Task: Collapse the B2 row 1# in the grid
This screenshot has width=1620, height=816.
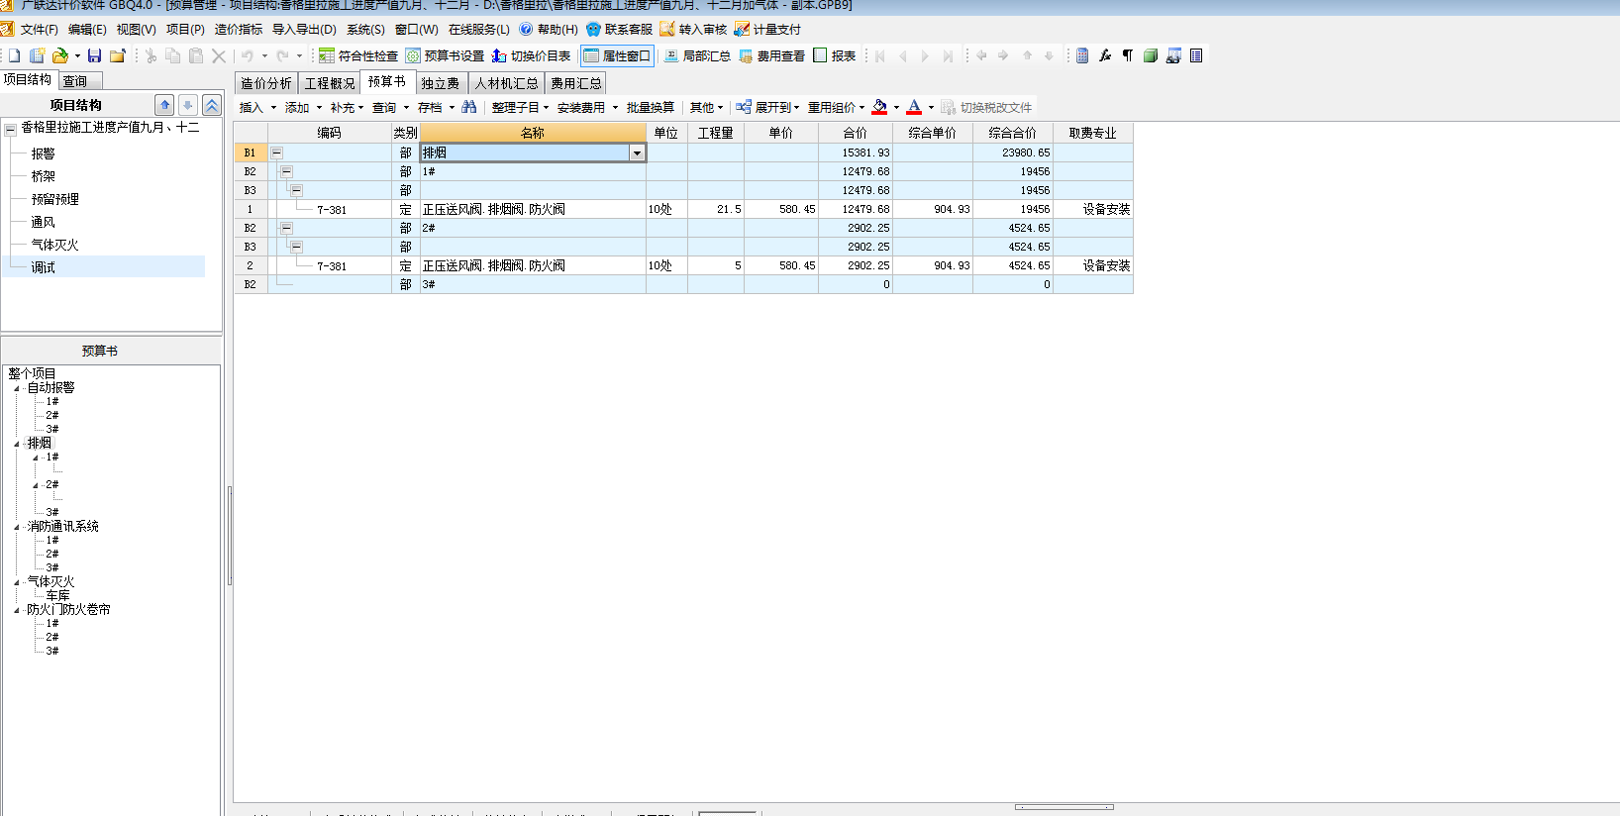Action: (286, 171)
